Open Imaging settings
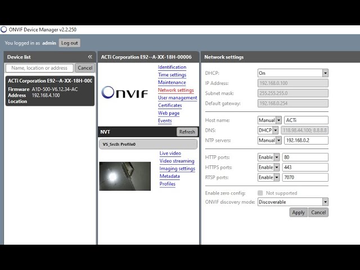 click(x=177, y=169)
